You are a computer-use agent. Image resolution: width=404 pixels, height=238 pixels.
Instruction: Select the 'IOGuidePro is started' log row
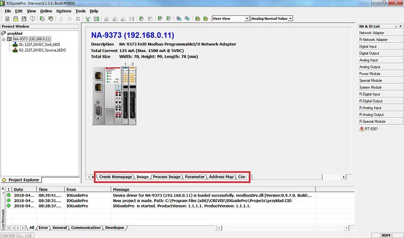180,206
